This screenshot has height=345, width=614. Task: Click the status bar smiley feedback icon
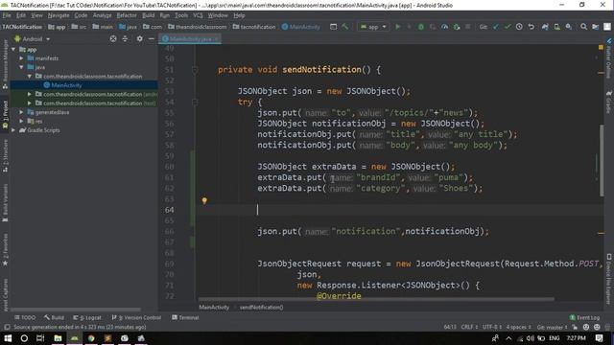(x=586, y=327)
